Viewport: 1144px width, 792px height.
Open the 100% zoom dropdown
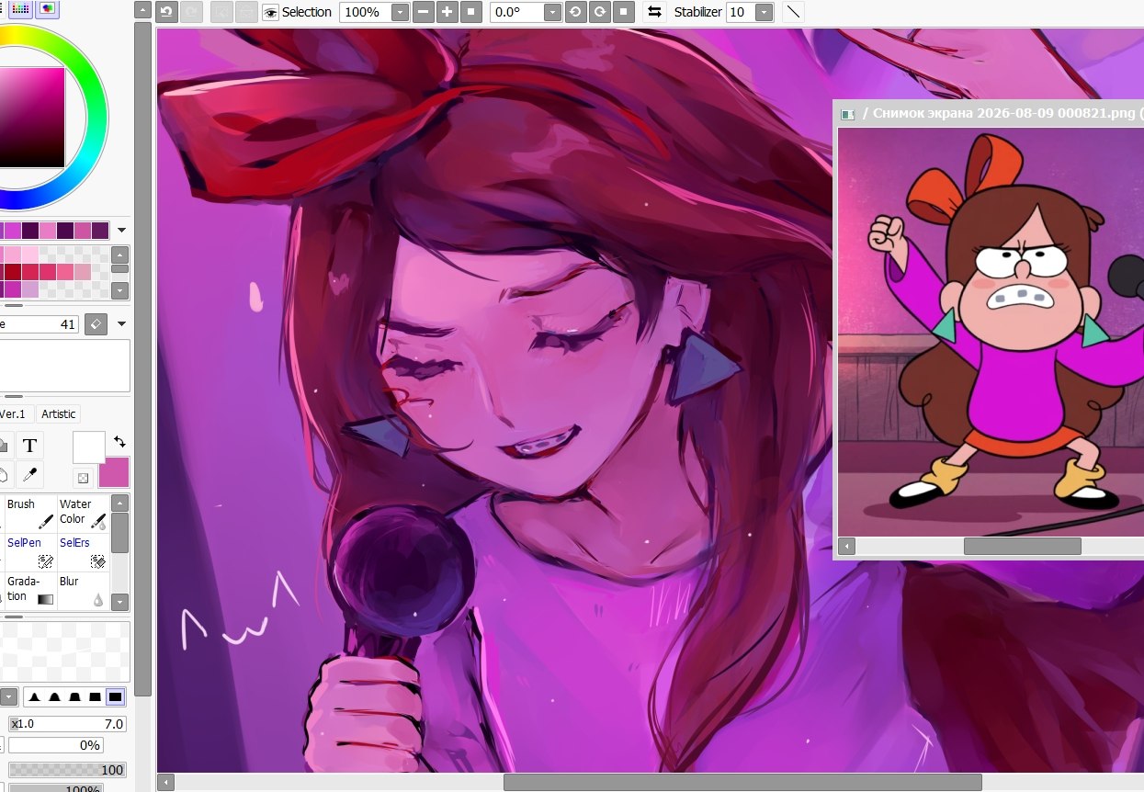click(x=400, y=12)
